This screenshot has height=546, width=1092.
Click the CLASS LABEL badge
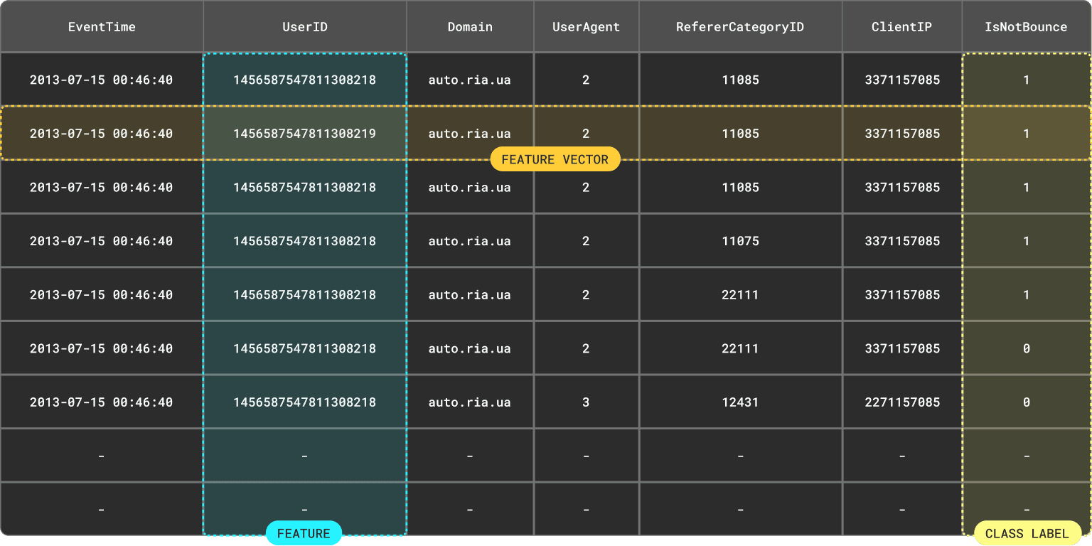point(1027,533)
